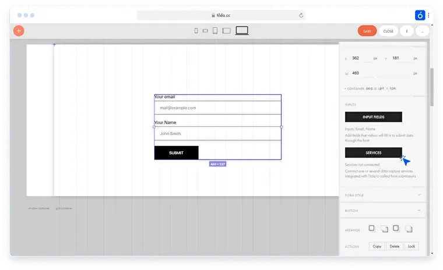Click the settings panel scrollbar thumb
443x270 pixels.
tap(432, 87)
